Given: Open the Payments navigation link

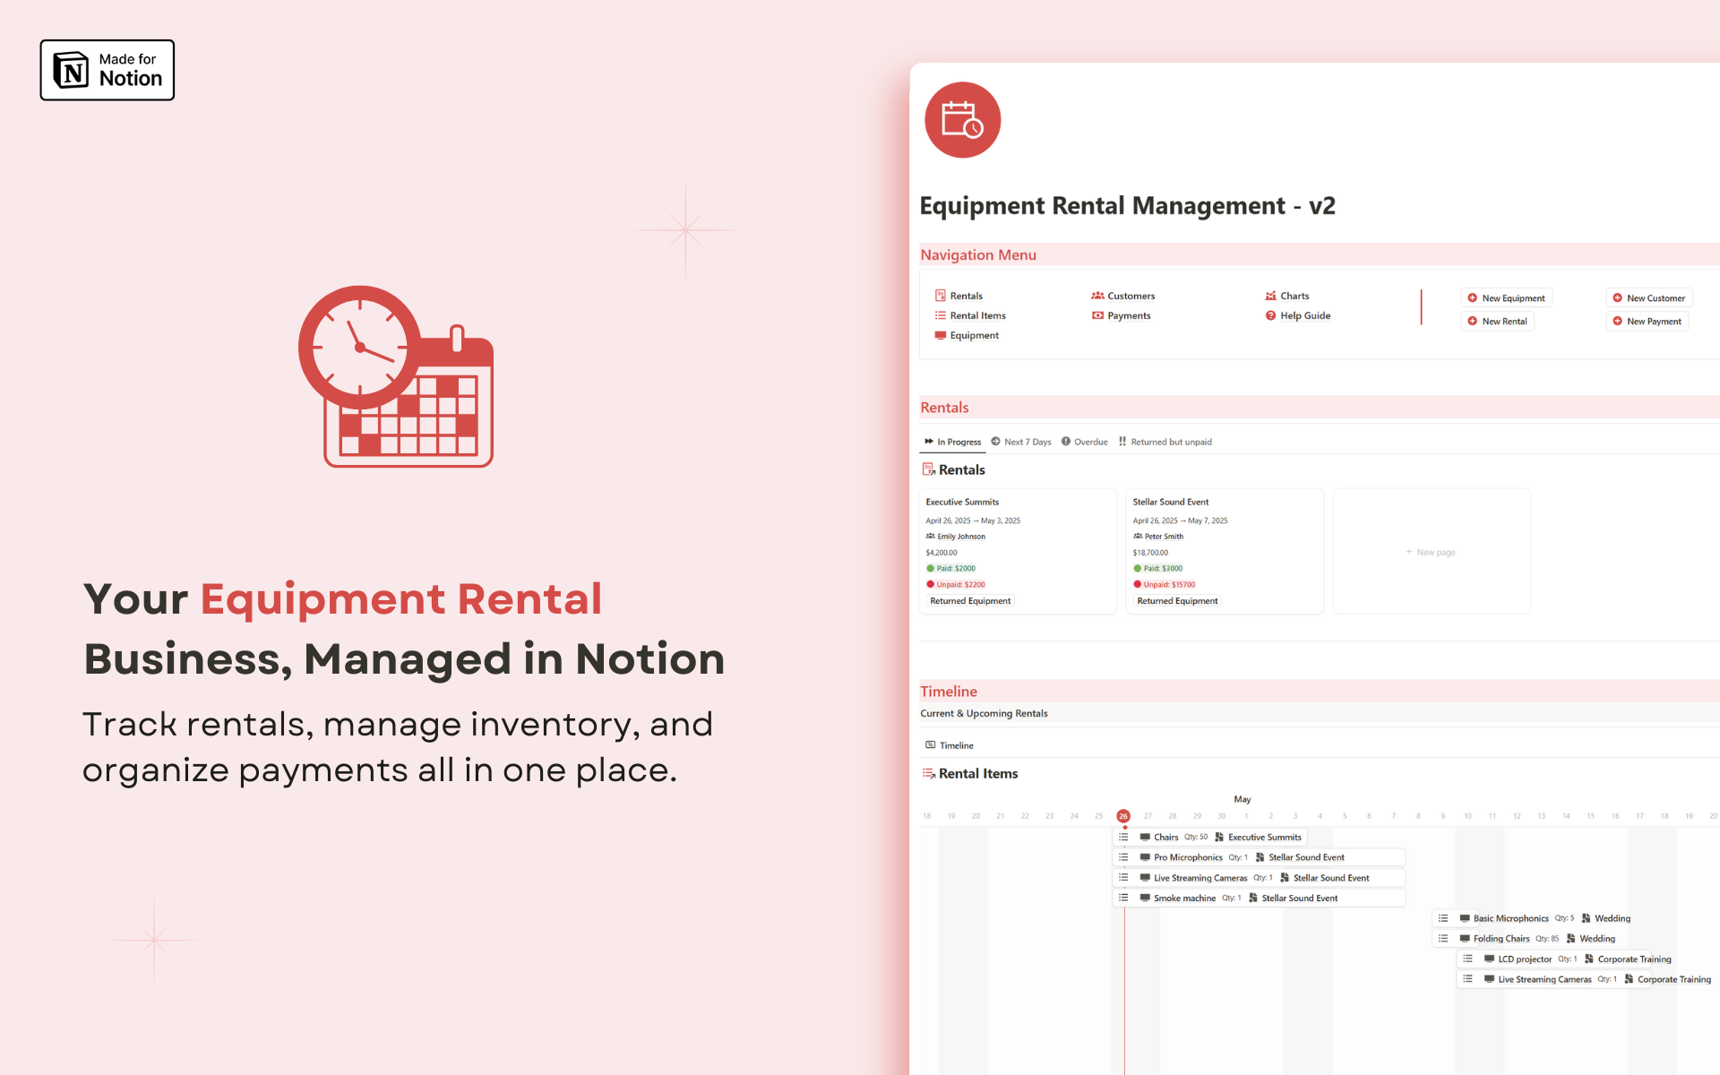Looking at the screenshot, I should point(1128,315).
